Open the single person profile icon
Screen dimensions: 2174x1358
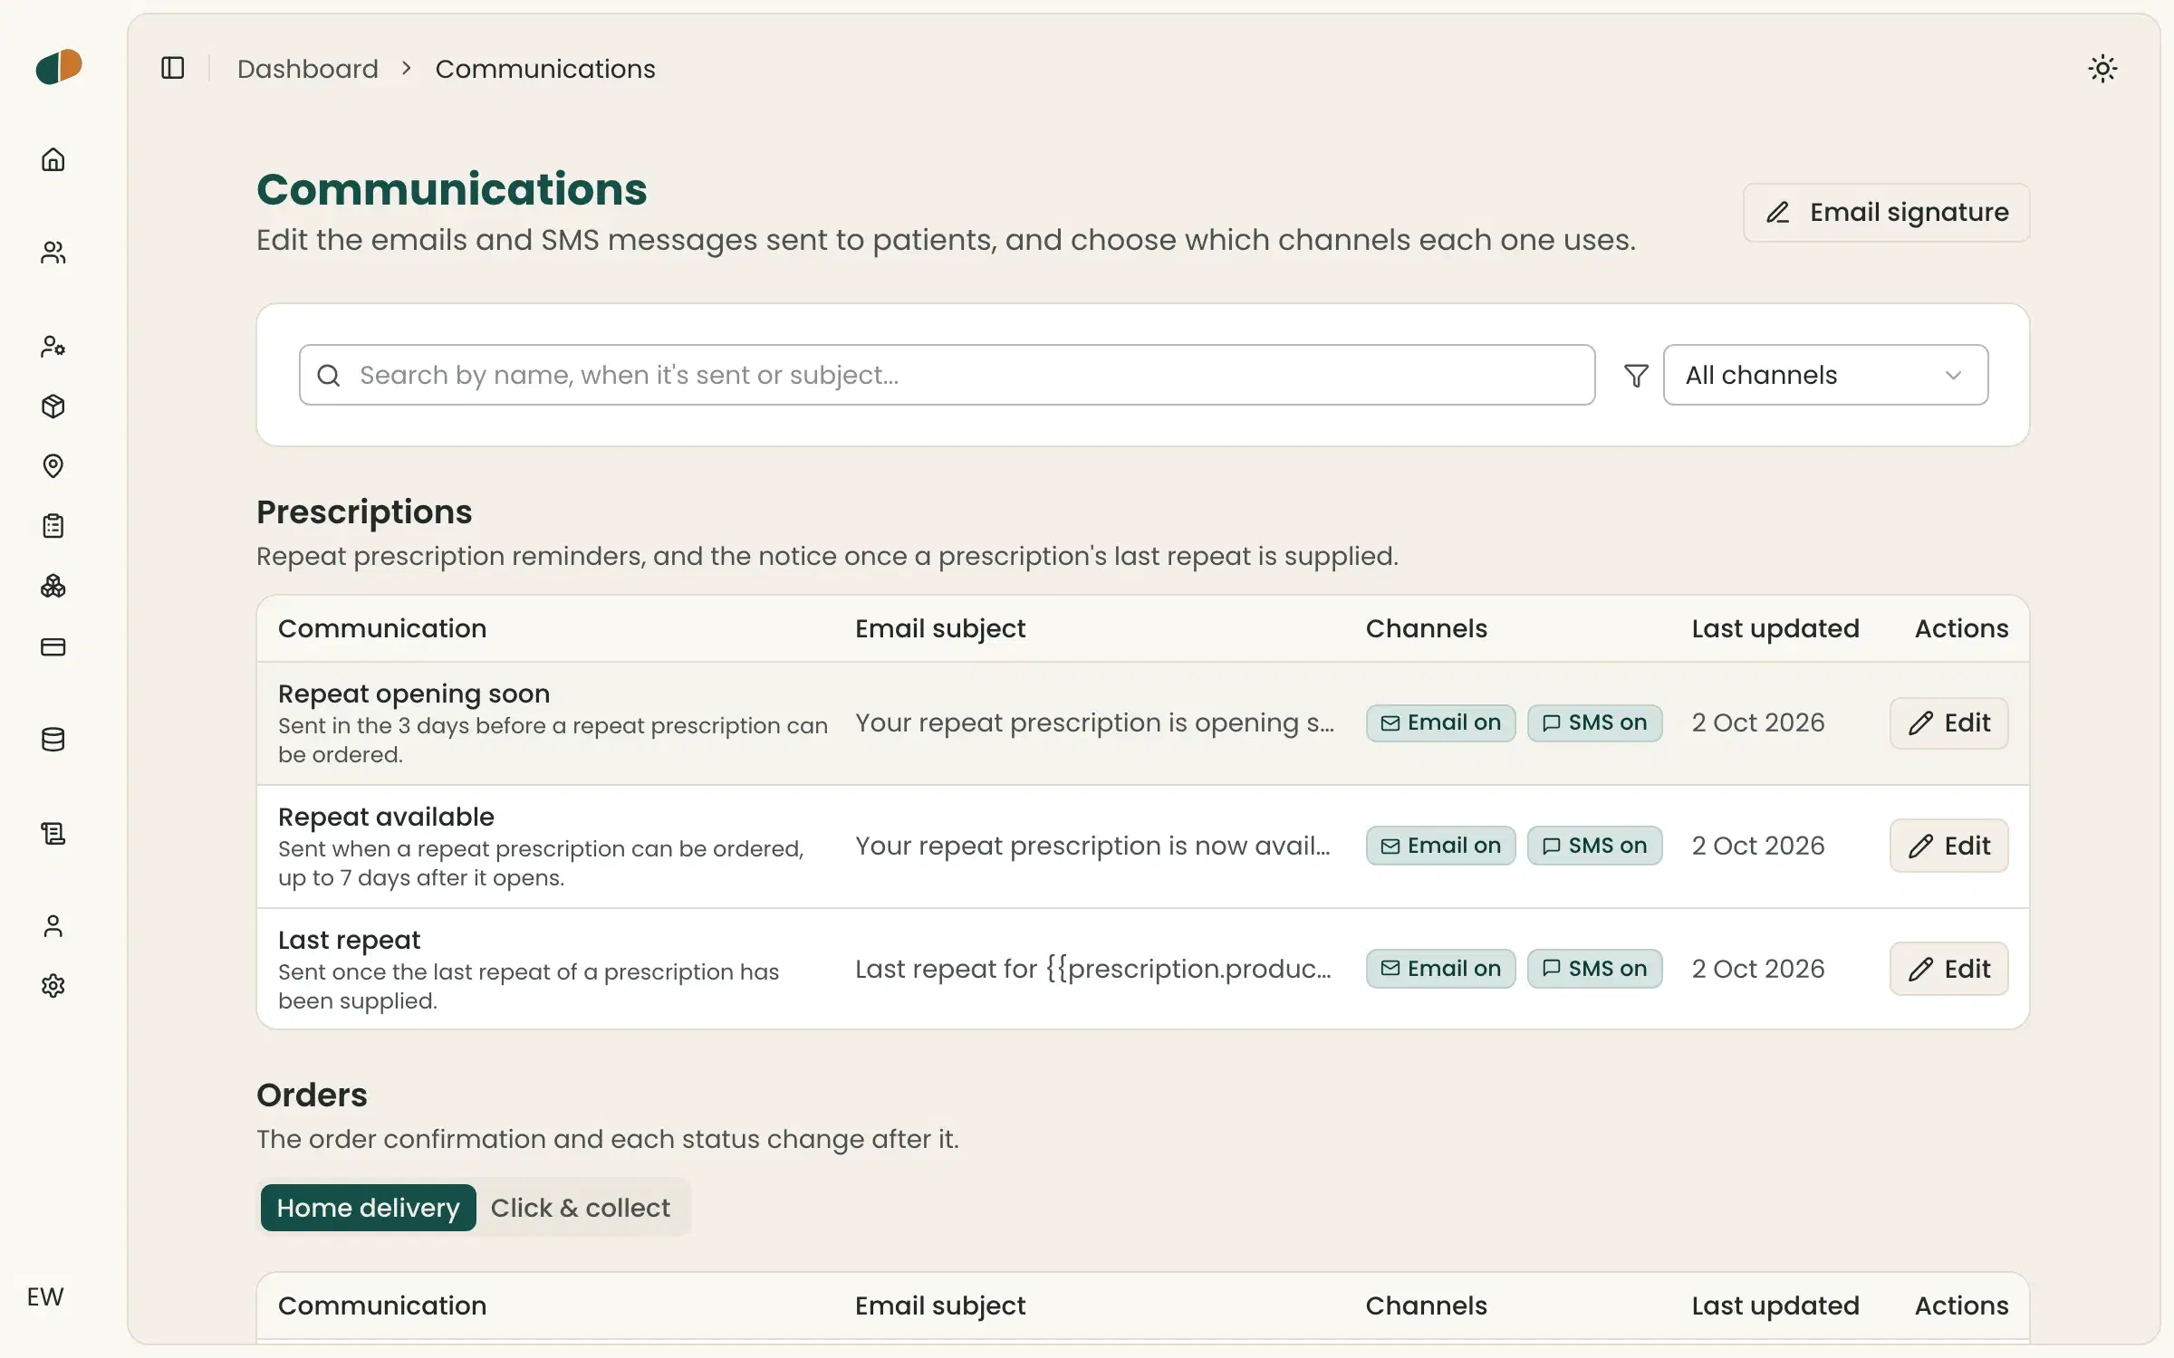53,926
